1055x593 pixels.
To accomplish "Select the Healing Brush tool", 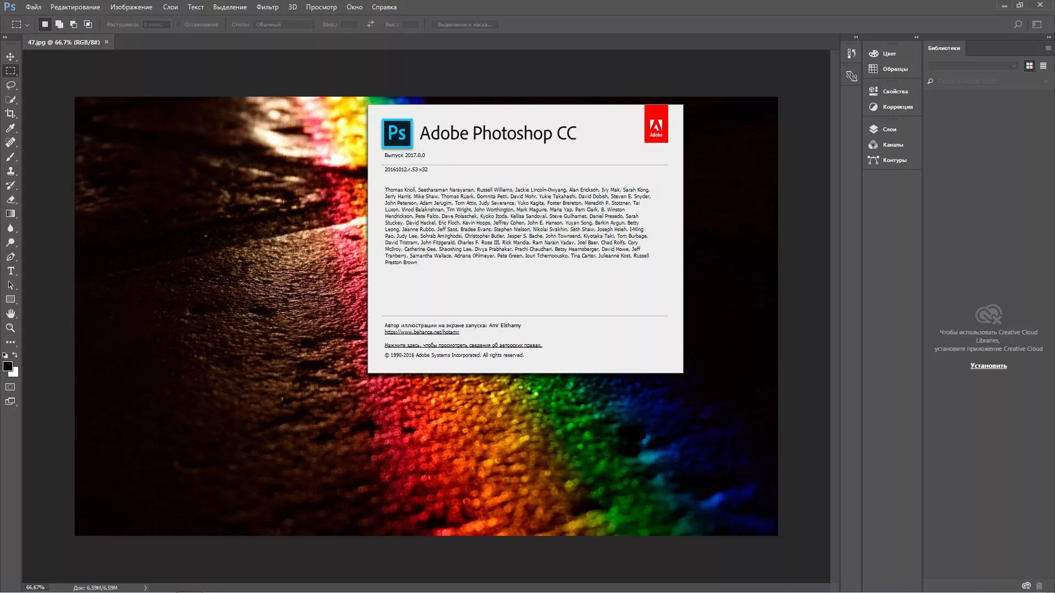I will coord(10,142).
